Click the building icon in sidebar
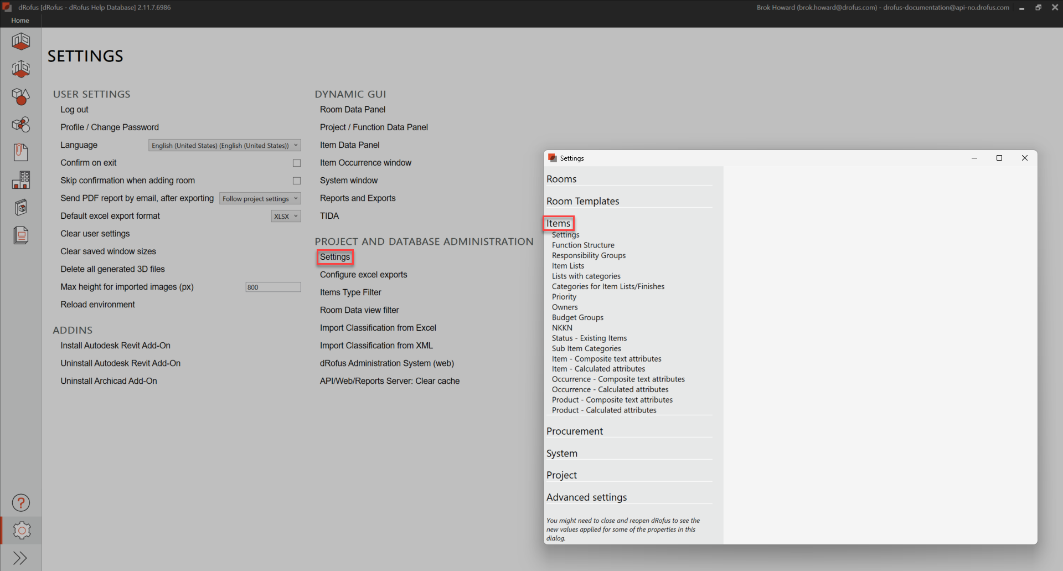 (21, 180)
